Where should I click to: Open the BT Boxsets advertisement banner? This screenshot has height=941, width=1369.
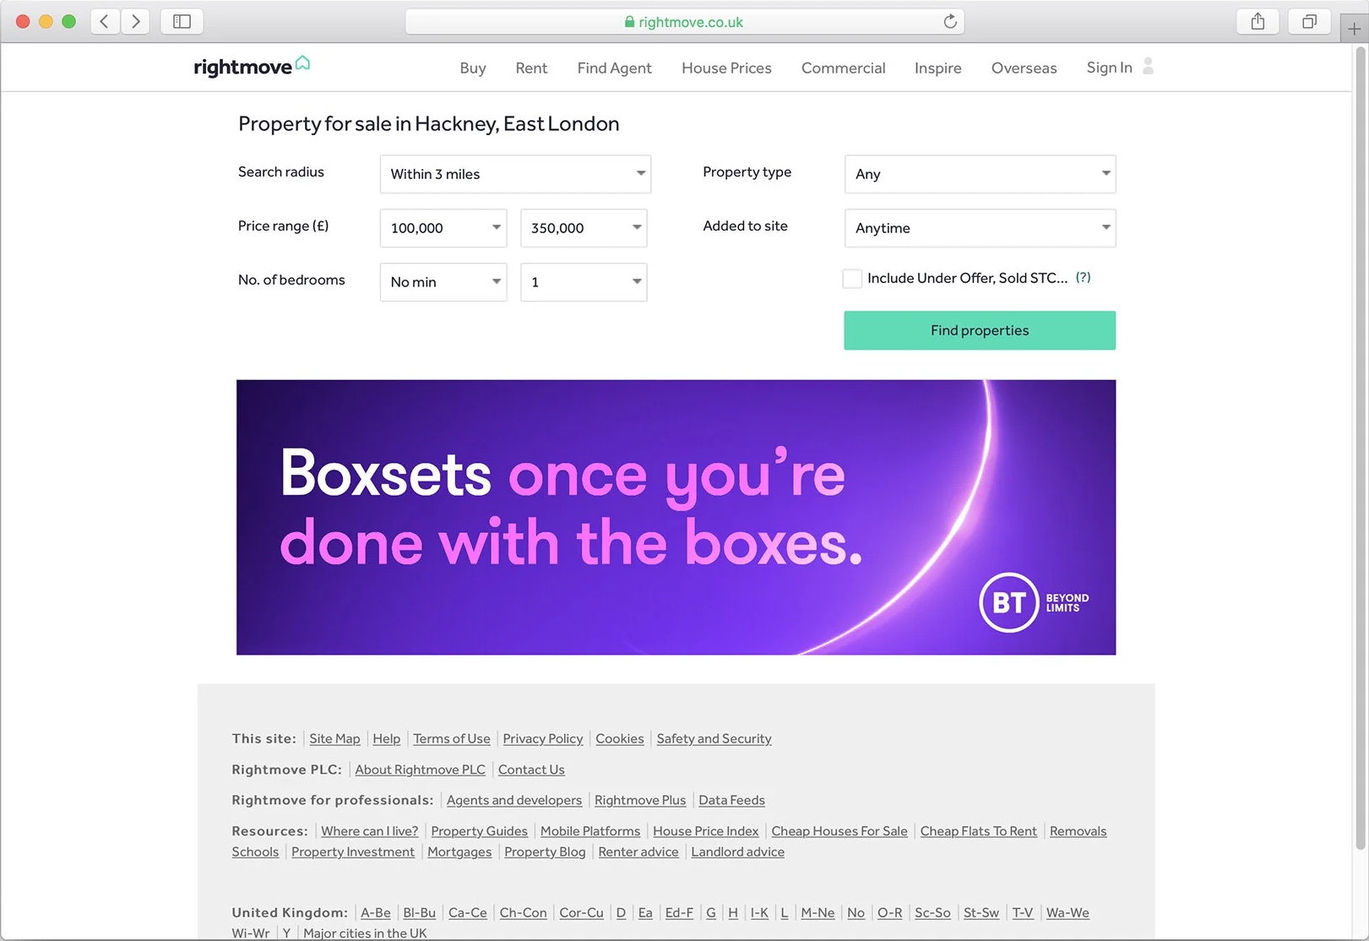click(676, 517)
